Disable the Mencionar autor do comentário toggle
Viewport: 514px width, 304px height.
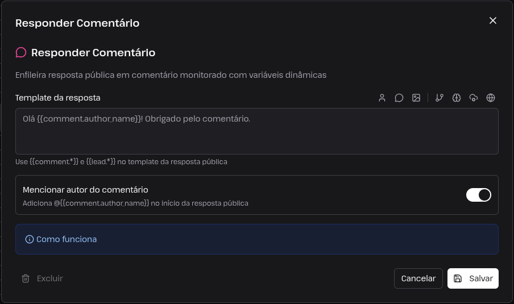[479, 195]
